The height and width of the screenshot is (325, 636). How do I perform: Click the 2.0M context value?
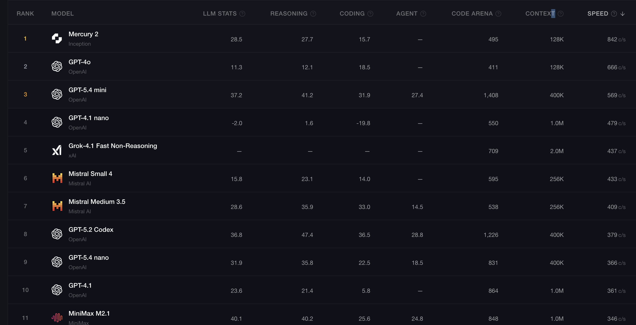coord(557,151)
